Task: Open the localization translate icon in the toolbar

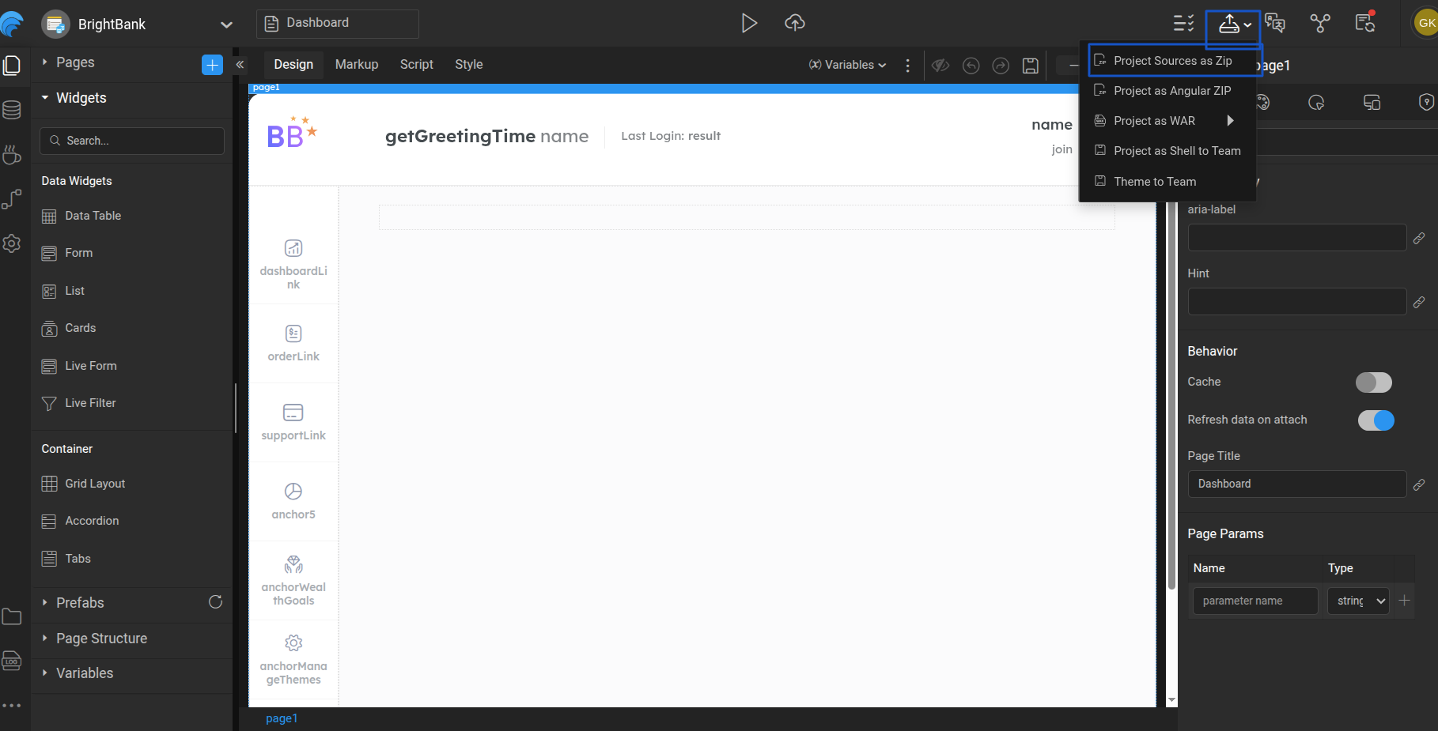Action: point(1275,23)
